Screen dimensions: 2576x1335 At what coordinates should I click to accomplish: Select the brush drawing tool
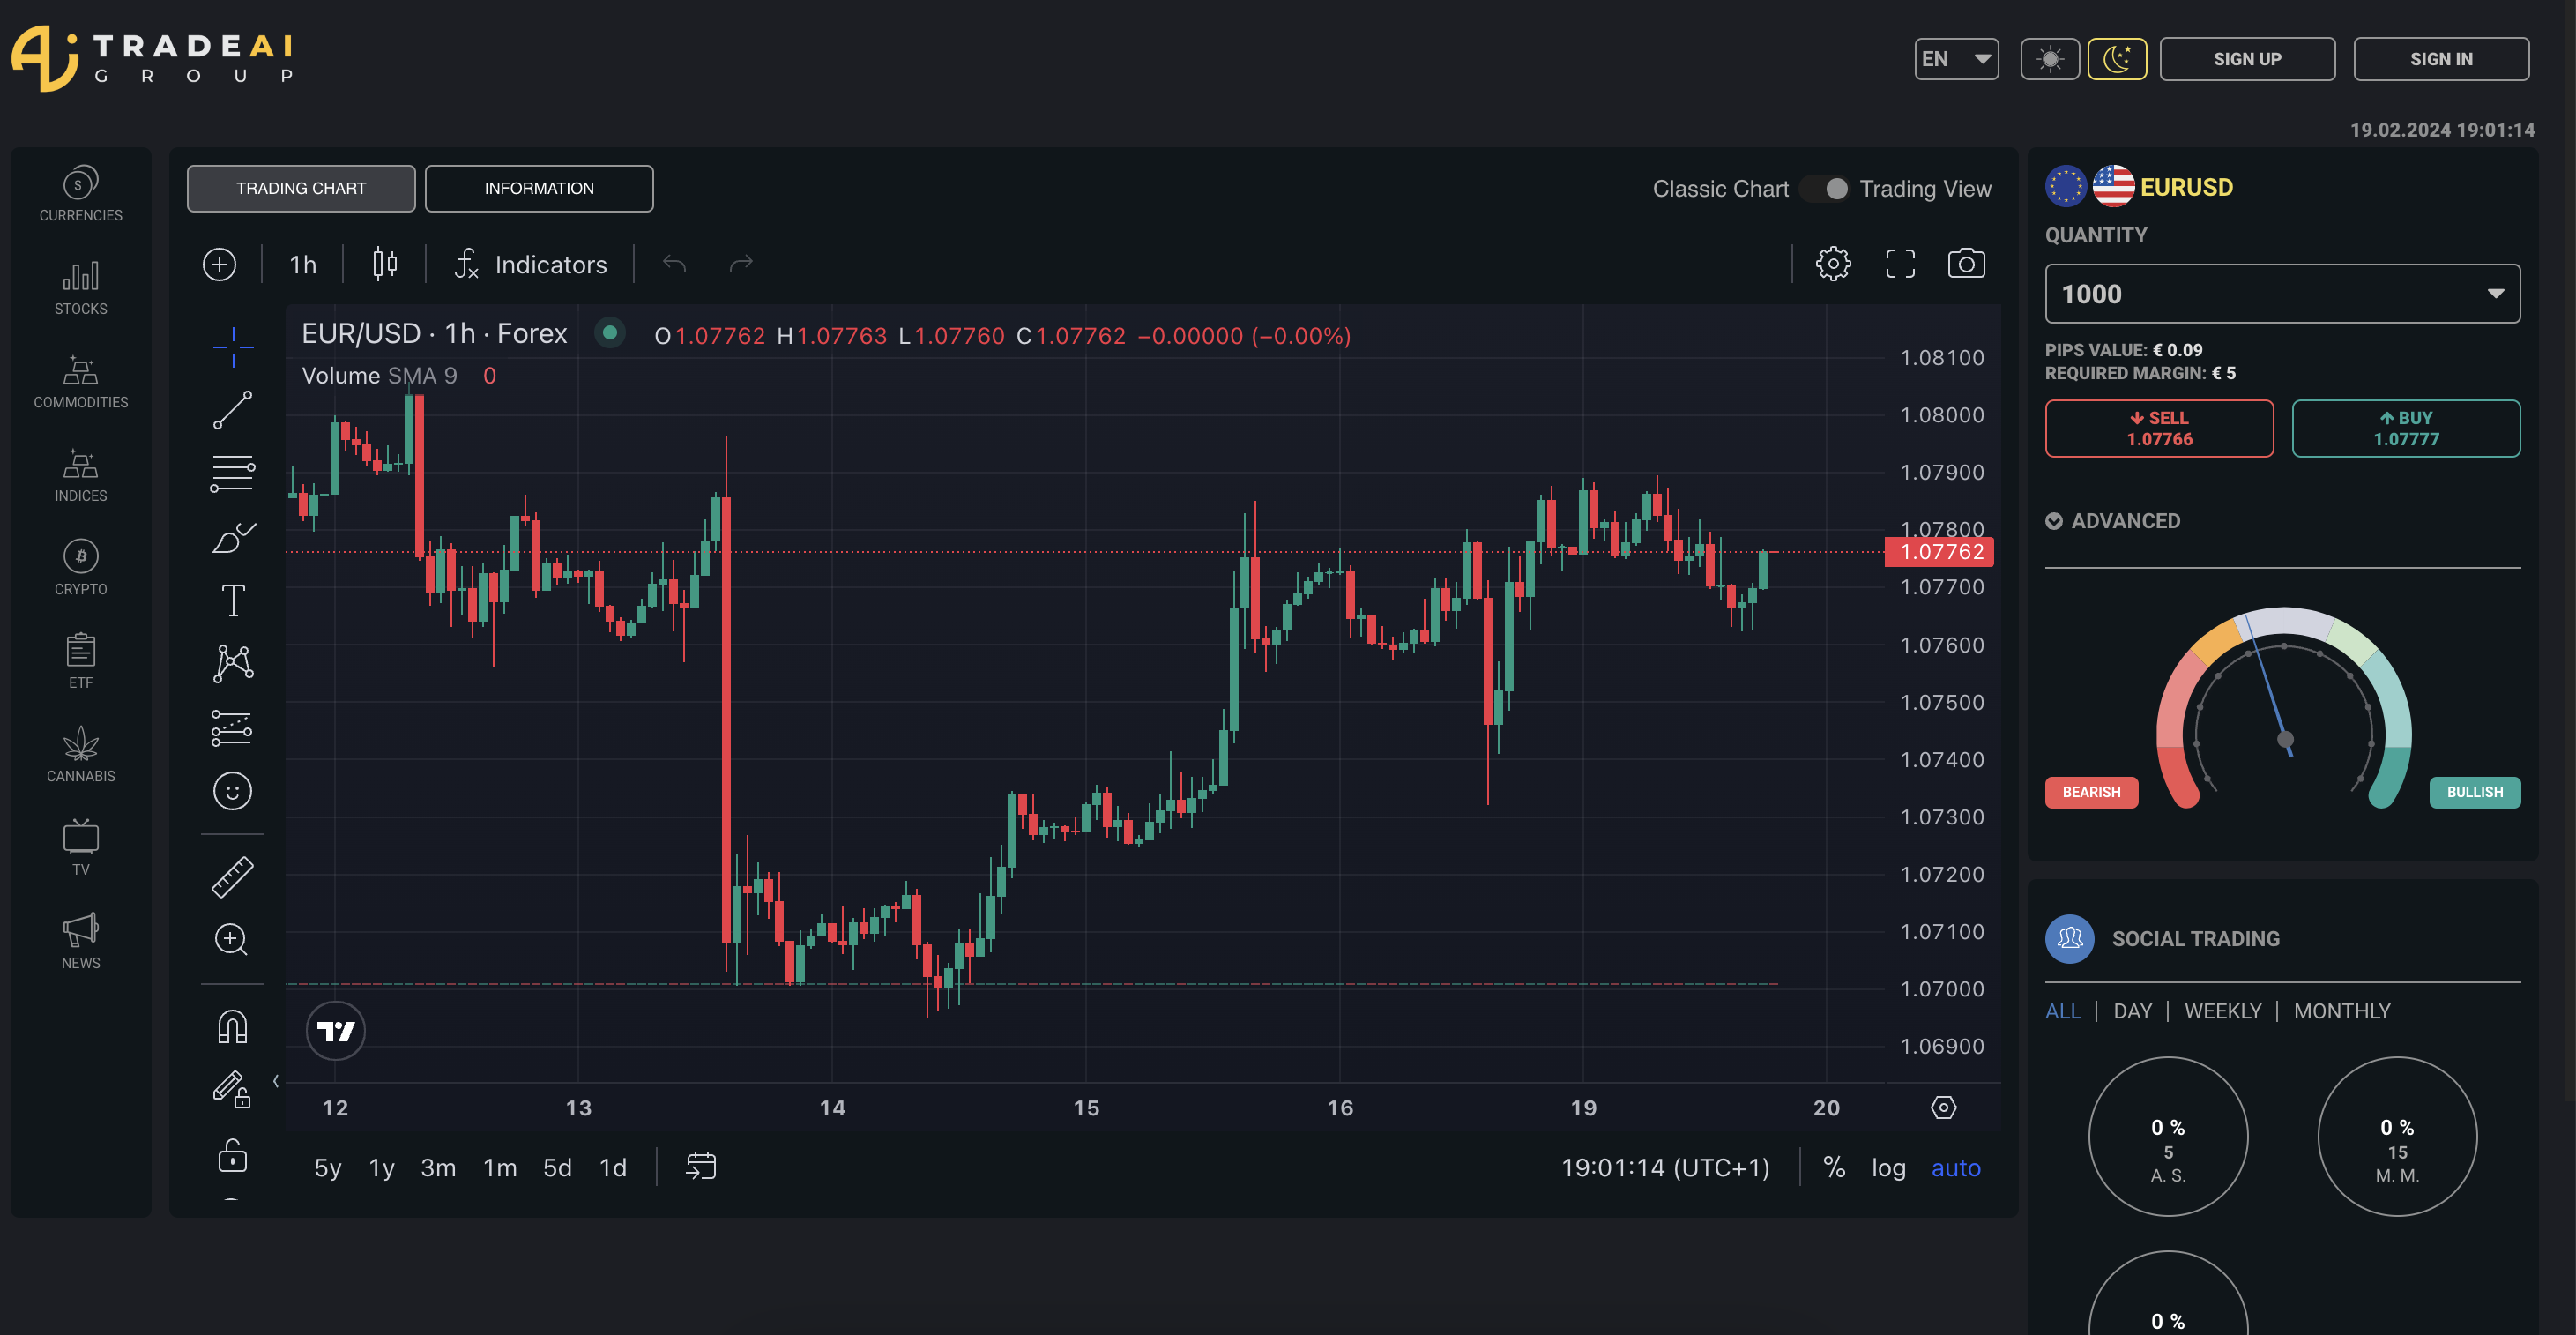(x=233, y=538)
